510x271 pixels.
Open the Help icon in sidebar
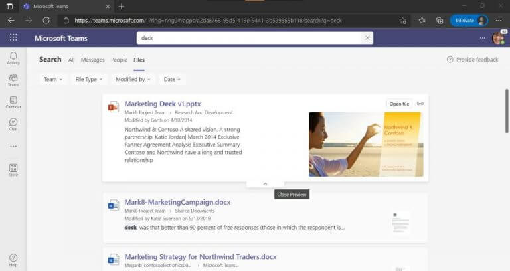pos(13,260)
